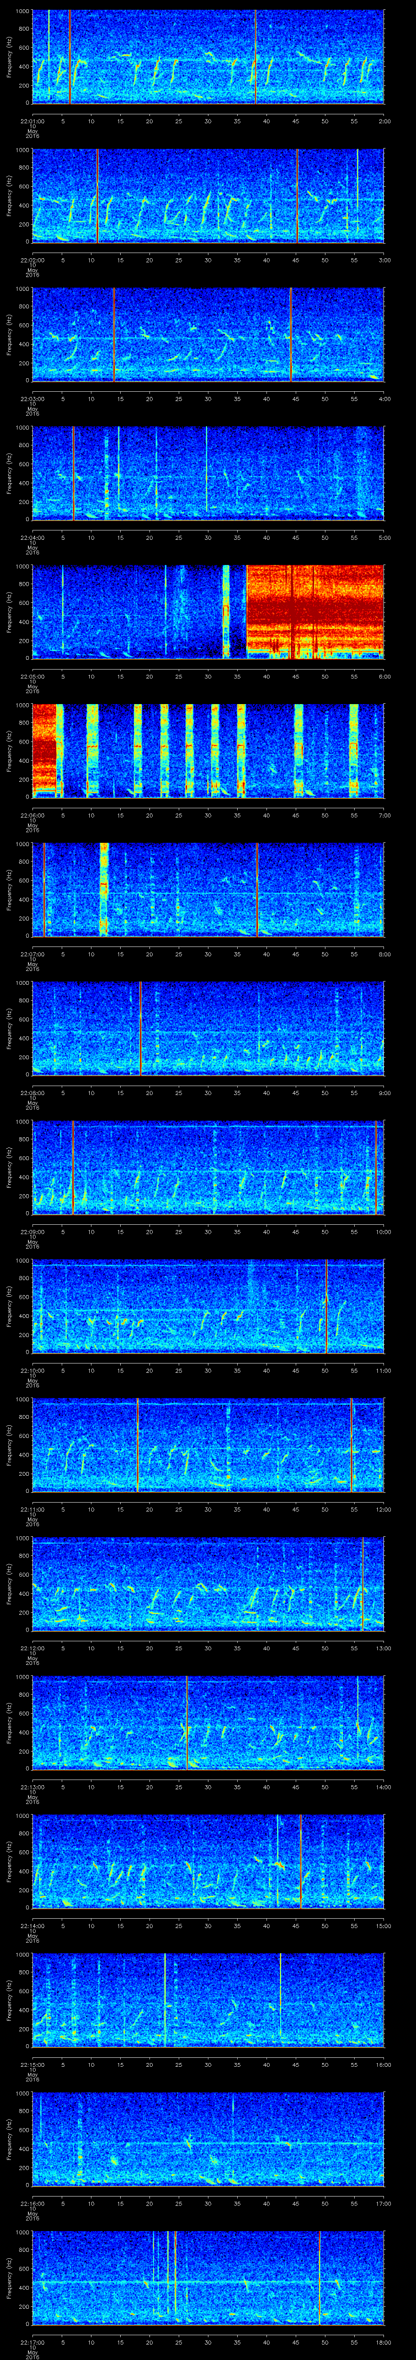Open the spectrogram panel starting at 22:12:00
The width and height of the screenshot is (416, 2360).
(208, 1584)
